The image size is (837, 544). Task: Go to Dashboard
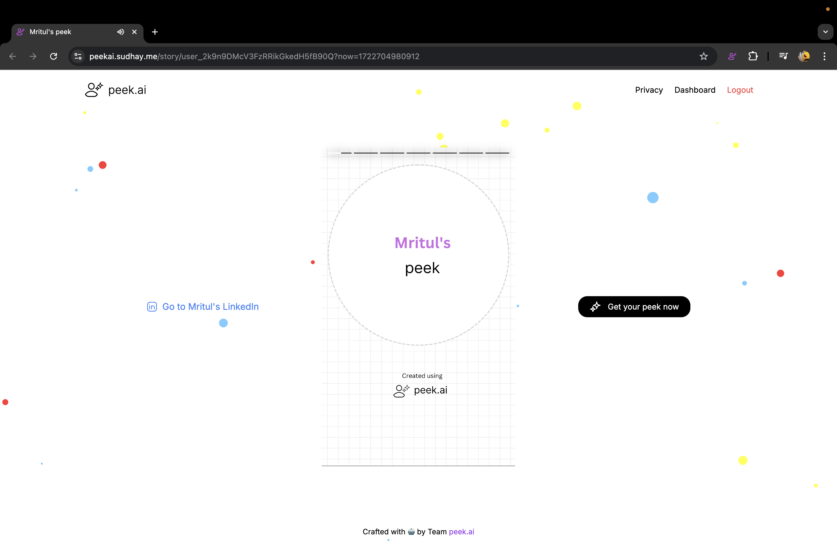[x=695, y=90]
